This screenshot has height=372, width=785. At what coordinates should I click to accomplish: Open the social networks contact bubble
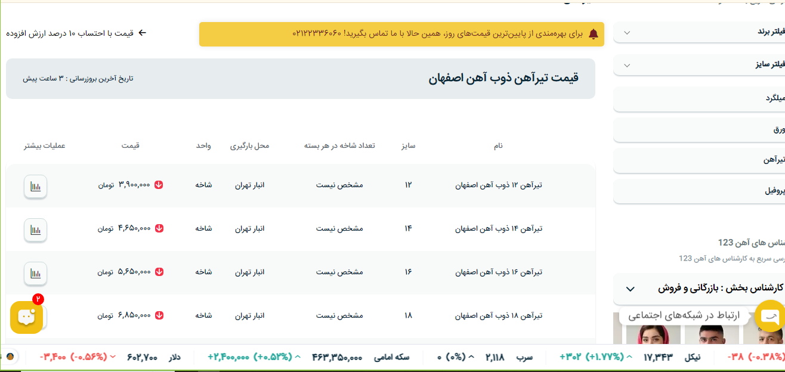769,316
